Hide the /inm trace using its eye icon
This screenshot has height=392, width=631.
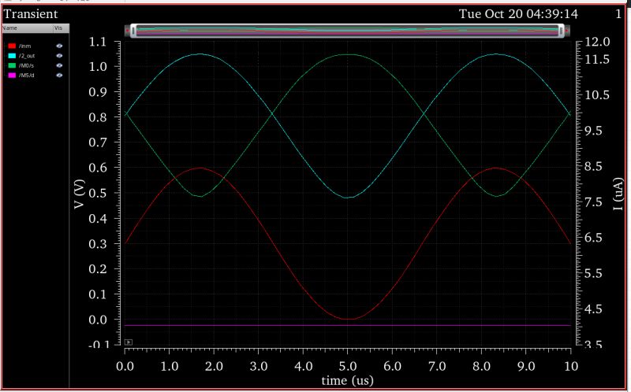pyautogui.click(x=59, y=46)
